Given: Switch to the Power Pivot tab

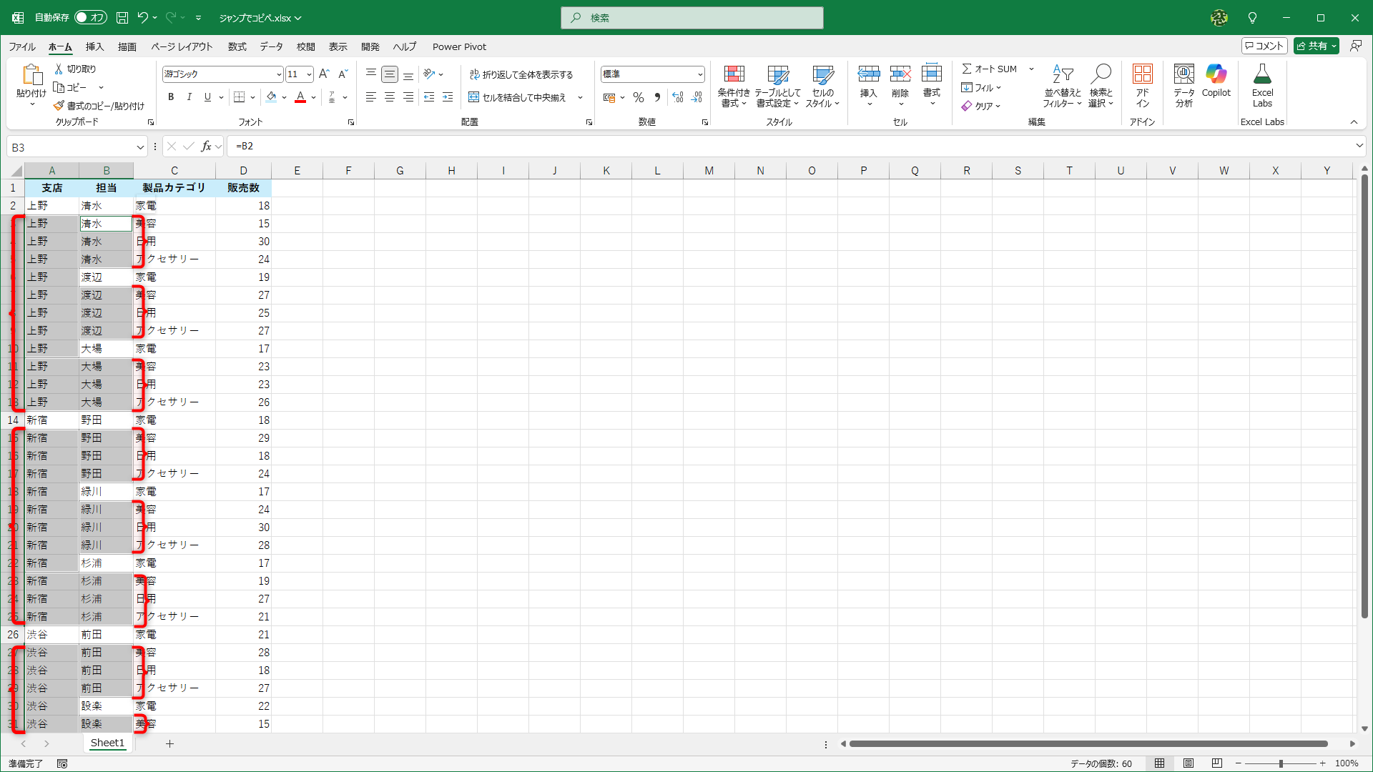Looking at the screenshot, I should coord(459,46).
